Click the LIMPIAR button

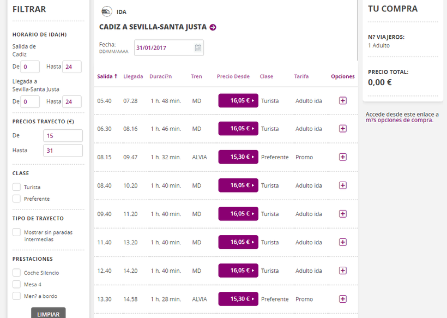[48, 313]
